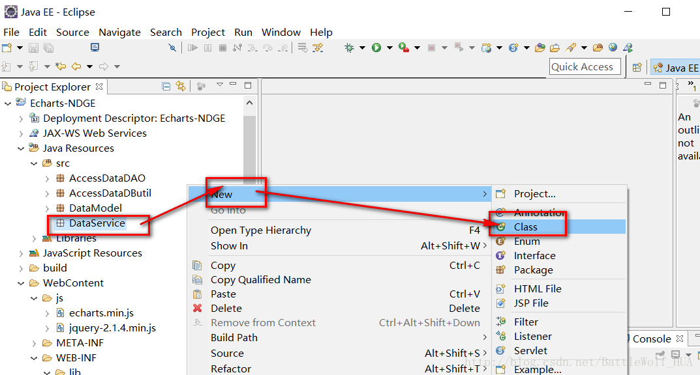
Task: Click Collapse All in Project Explorer
Action: [166, 87]
